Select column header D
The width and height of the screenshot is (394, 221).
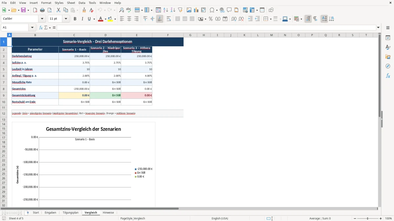(105, 35)
